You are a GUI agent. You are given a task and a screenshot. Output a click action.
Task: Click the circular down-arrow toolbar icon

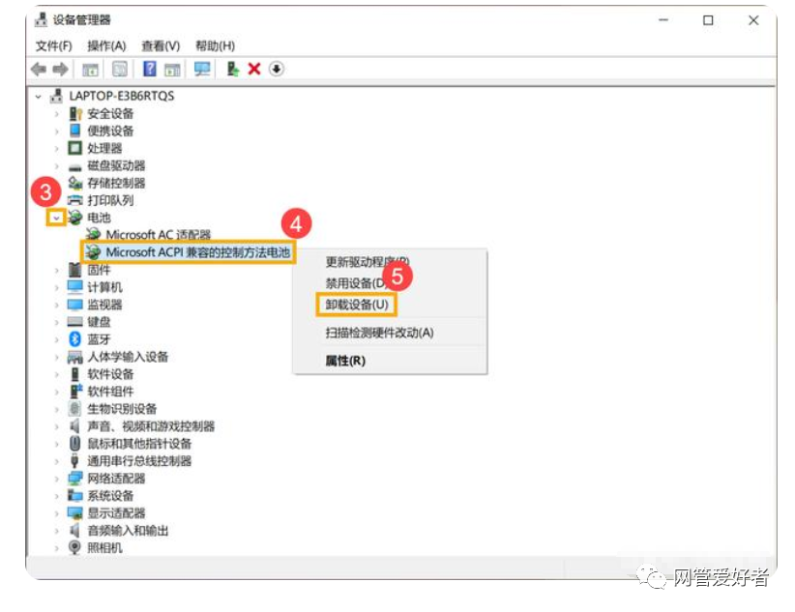(277, 69)
